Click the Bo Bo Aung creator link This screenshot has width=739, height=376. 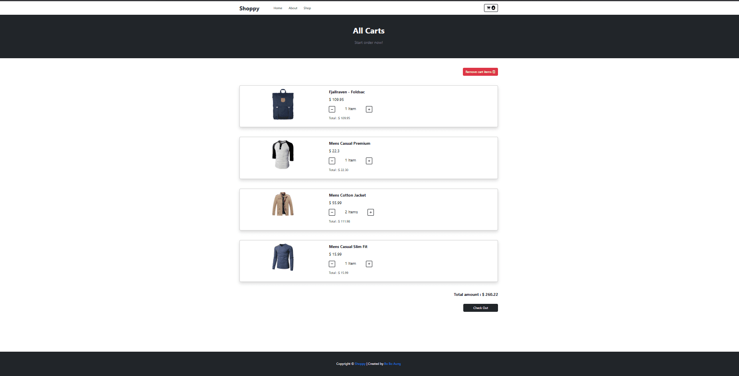coord(392,364)
